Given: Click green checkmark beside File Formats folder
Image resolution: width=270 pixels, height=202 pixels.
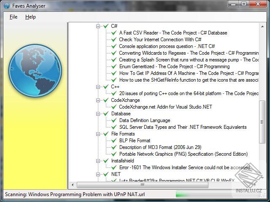Looking at the screenshot, I should [106, 134].
